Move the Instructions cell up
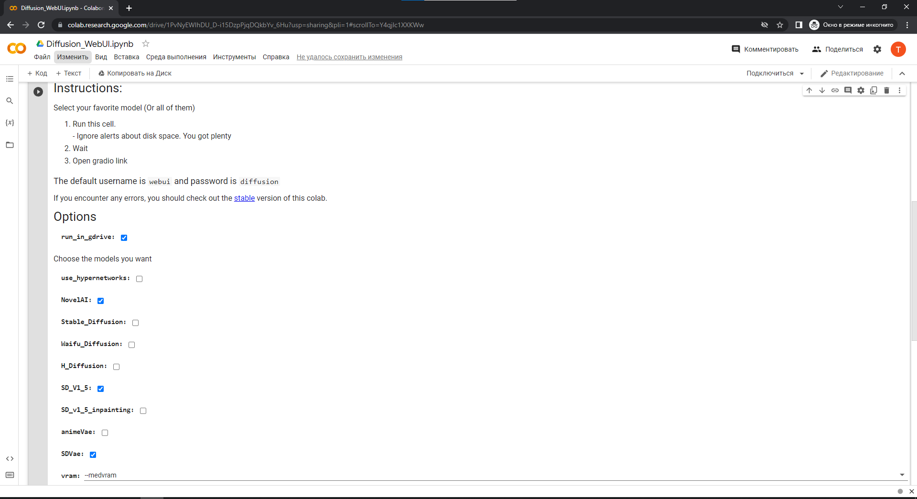Viewport: 917px width, 499px height. [809, 90]
